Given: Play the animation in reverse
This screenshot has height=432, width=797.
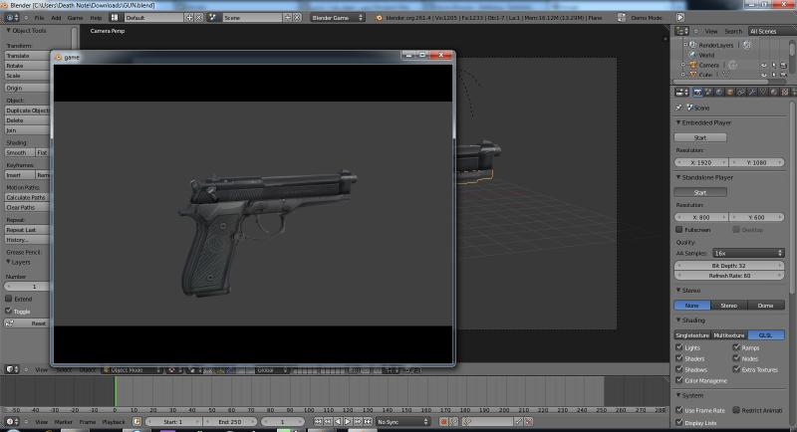Looking at the screenshot, I should (x=338, y=421).
